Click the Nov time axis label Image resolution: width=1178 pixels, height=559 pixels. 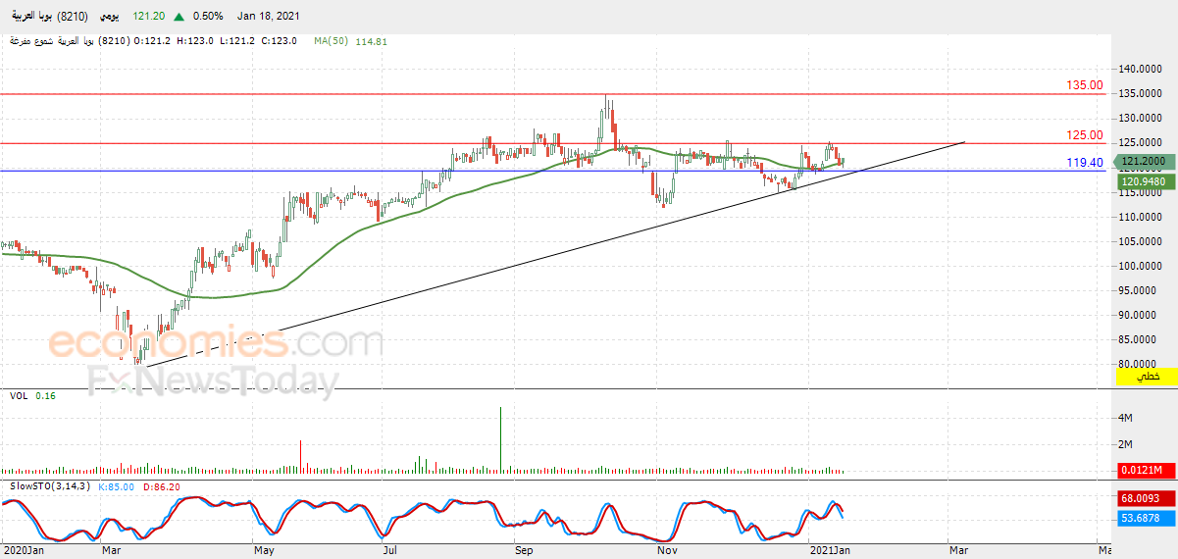(x=668, y=550)
